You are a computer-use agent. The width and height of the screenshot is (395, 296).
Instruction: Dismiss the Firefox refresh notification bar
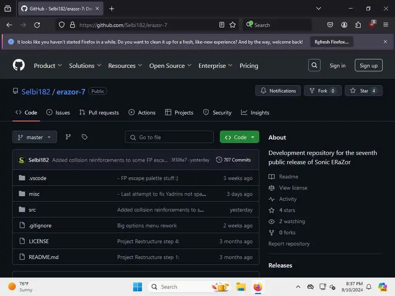coord(385,42)
